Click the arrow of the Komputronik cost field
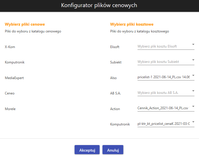Screen dimensions: 199x159 coord(193,122)
